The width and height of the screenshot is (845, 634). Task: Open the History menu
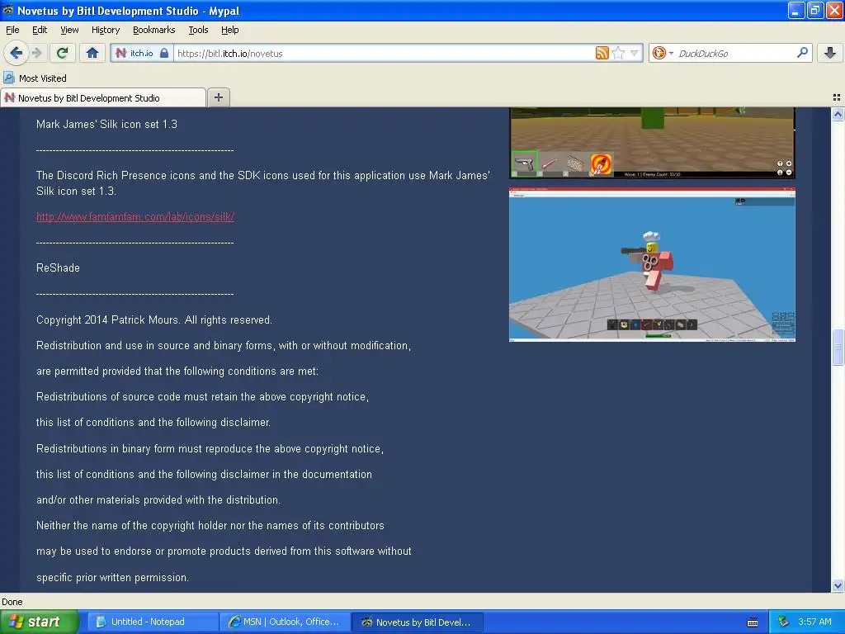[105, 30]
